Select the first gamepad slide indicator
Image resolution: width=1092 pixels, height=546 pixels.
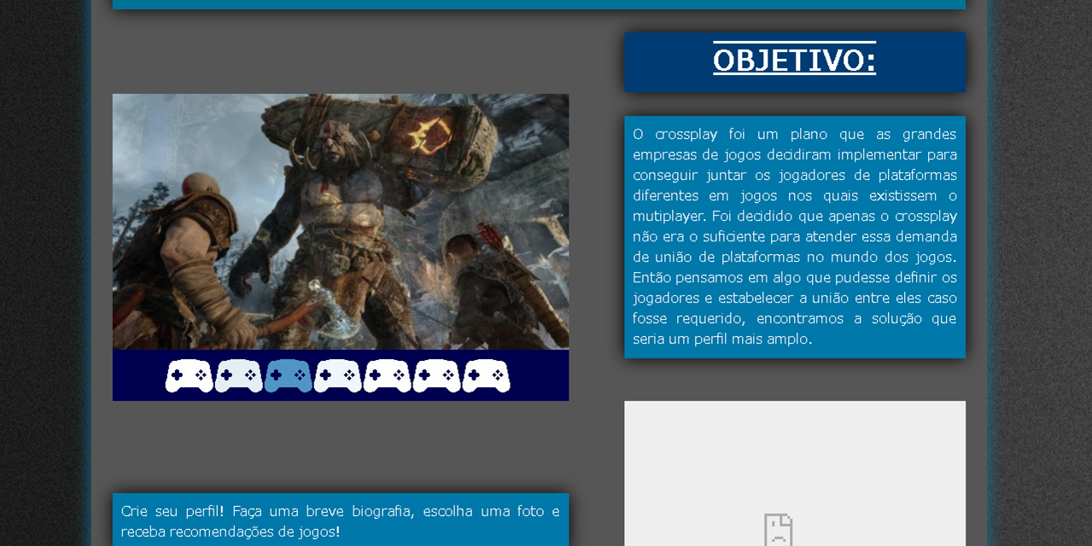pos(190,375)
